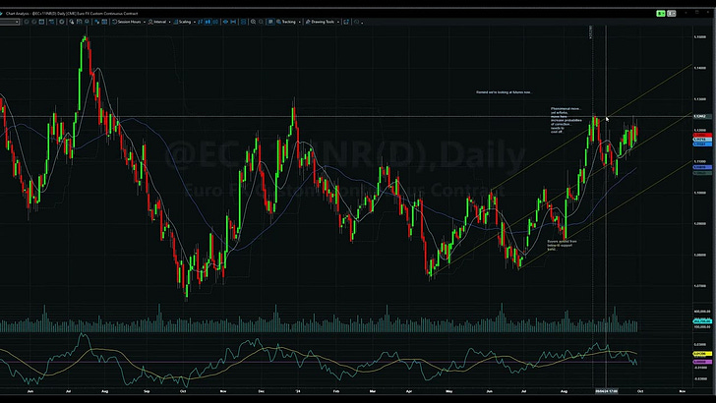
Task: Click the Dec label on the time axis
Action: click(262, 391)
